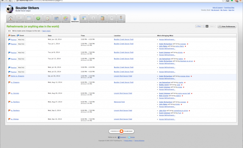
Task: Switch to the Photos & Files tab
Action: 84,19
